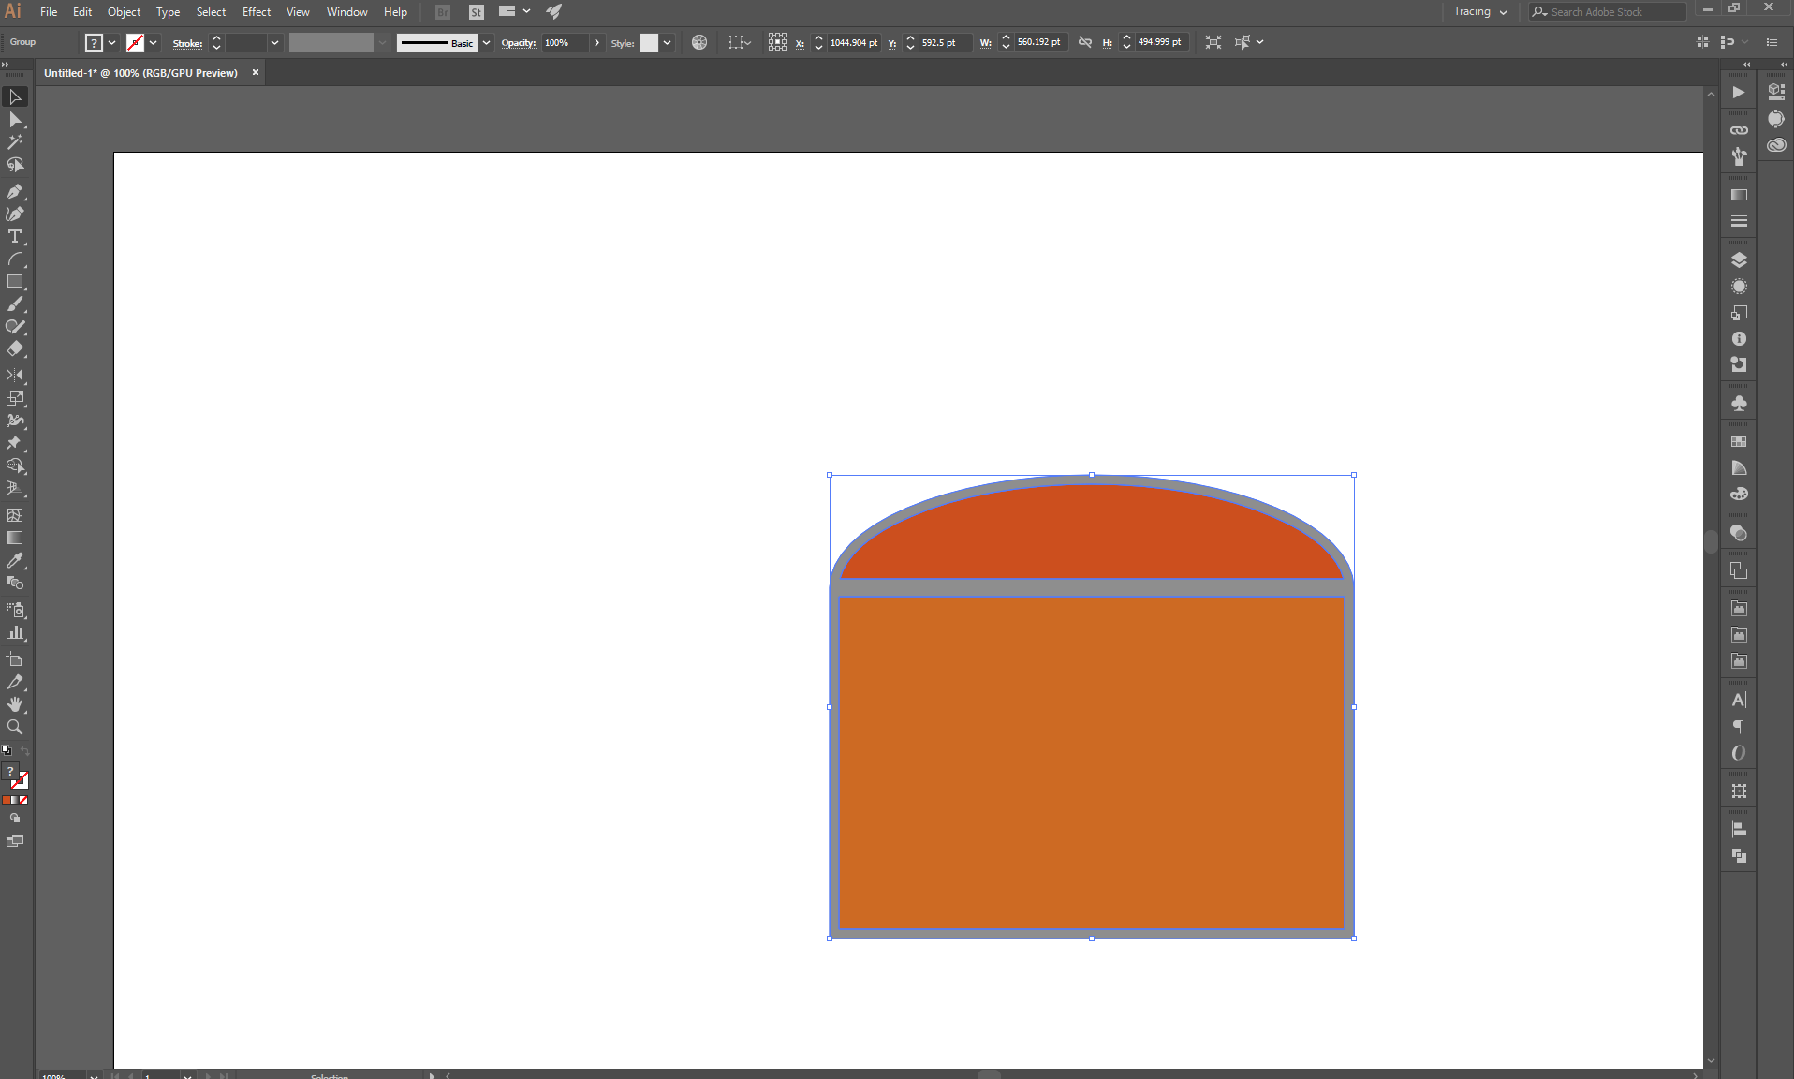Select the Width tool
The height and width of the screenshot is (1079, 1794).
click(x=15, y=421)
